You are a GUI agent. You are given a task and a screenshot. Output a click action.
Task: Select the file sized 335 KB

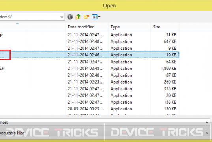point(90,89)
